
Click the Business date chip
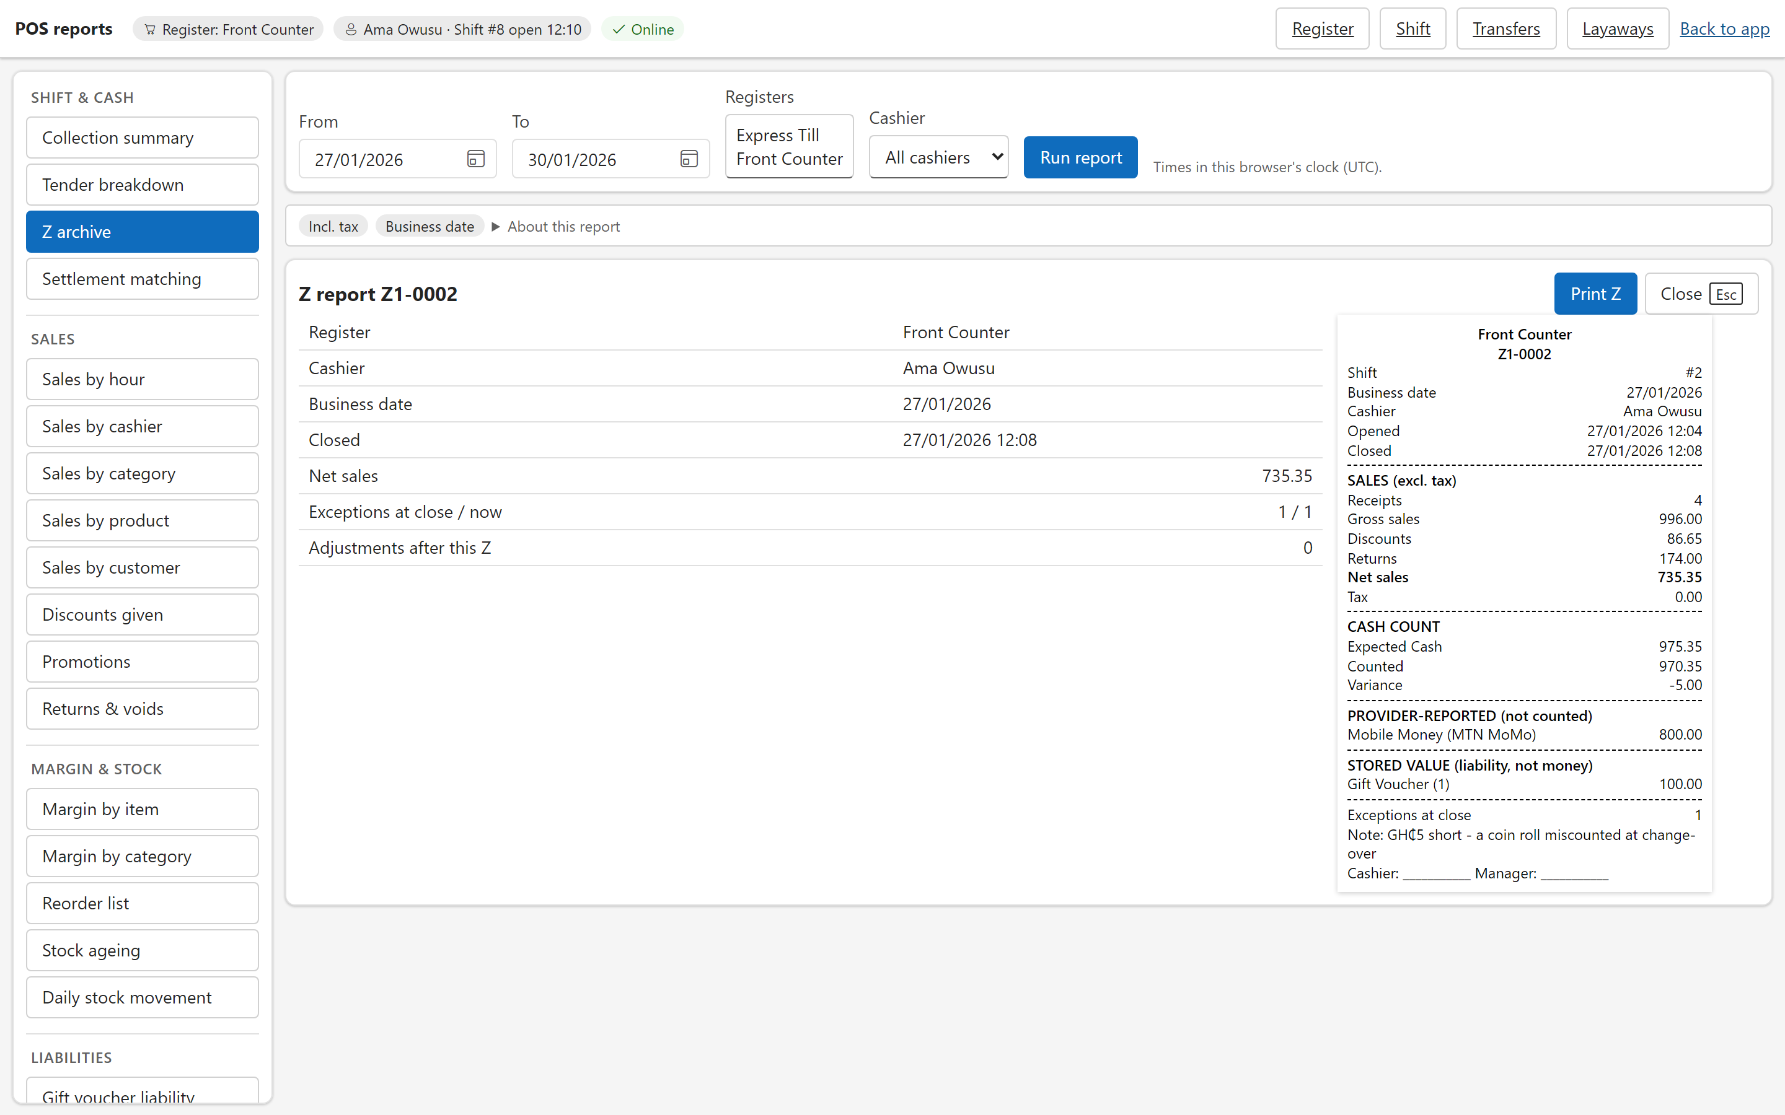click(x=430, y=226)
